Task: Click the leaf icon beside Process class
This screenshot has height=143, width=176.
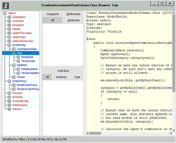Action: click(x=9, y=93)
